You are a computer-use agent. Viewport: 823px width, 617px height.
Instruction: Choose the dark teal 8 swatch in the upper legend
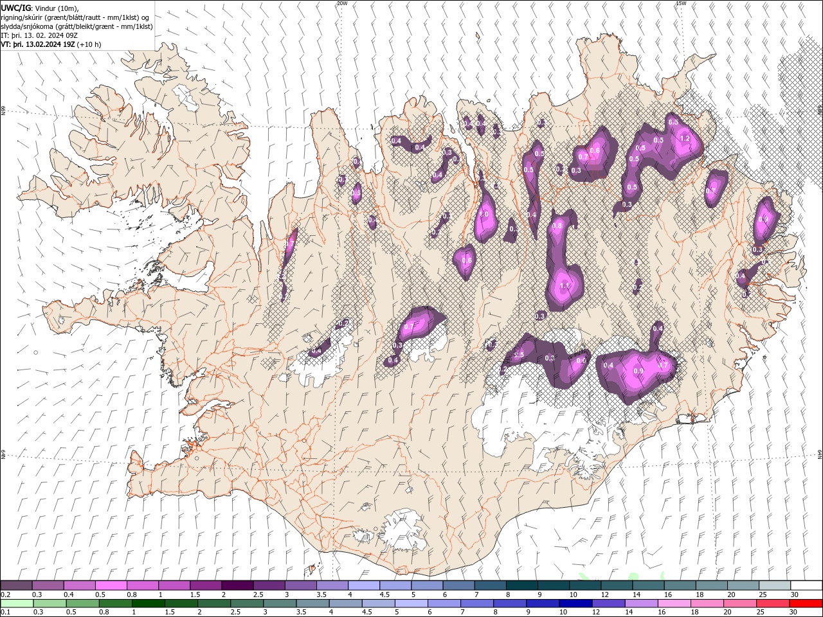coord(521,586)
